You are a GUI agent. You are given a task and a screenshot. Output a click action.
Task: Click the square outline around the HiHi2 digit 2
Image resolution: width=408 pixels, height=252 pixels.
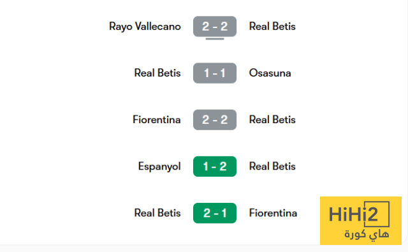(377, 214)
